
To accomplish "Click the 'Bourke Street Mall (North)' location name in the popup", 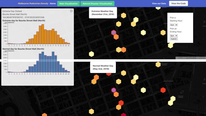I will coord(15,14).
